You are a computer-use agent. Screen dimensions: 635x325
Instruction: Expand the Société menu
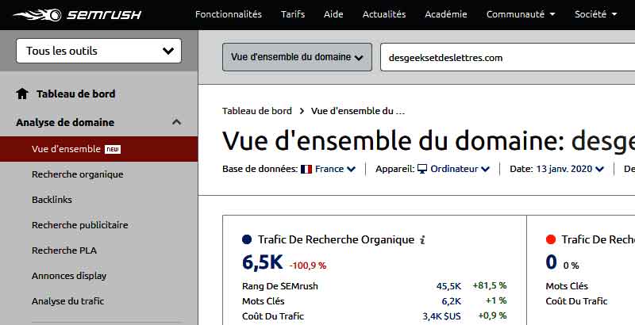596,14
